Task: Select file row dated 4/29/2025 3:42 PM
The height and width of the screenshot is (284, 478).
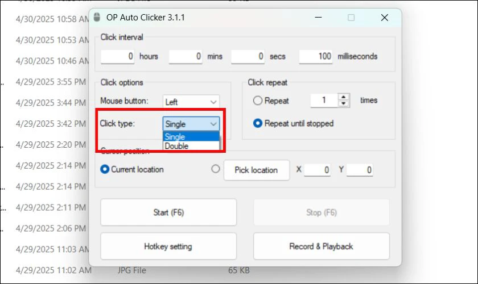Action: (51, 124)
